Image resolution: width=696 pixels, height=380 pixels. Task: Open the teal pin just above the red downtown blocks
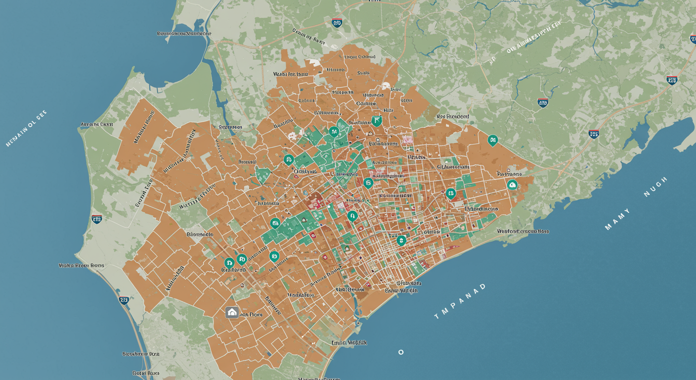[367, 183]
